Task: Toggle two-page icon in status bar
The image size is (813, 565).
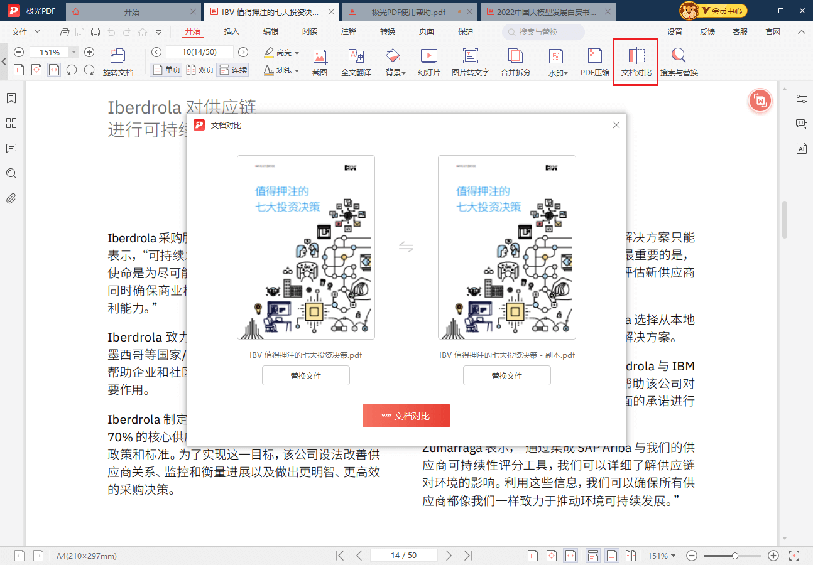Action: point(631,556)
